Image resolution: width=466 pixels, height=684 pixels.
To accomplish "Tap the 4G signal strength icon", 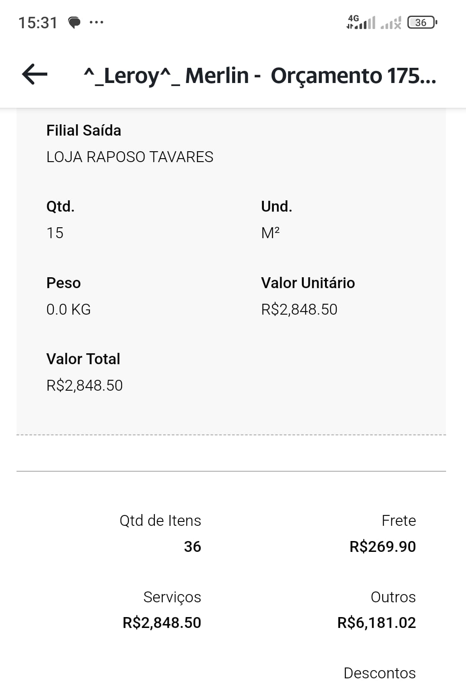I will pos(361,22).
